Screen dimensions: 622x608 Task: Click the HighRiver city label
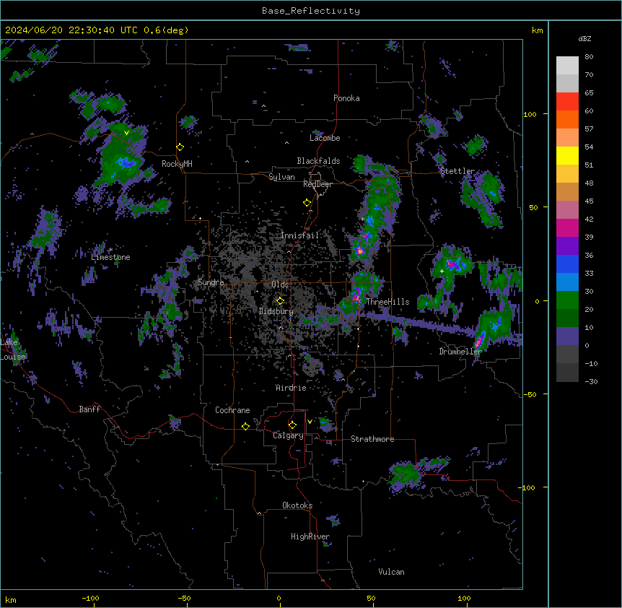click(x=310, y=537)
